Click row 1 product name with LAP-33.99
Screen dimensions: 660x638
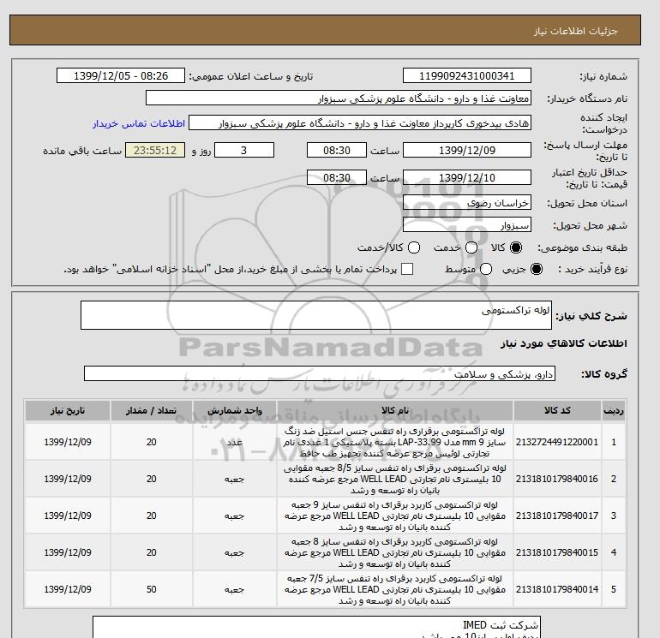[x=395, y=442]
